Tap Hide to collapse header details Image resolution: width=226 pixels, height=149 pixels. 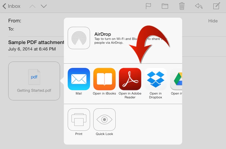[x=213, y=21]
